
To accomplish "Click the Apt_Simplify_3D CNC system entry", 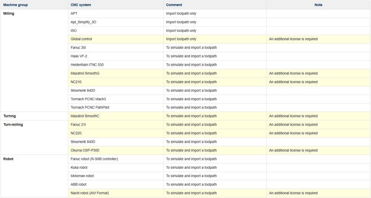I will [x=83, y=22].
